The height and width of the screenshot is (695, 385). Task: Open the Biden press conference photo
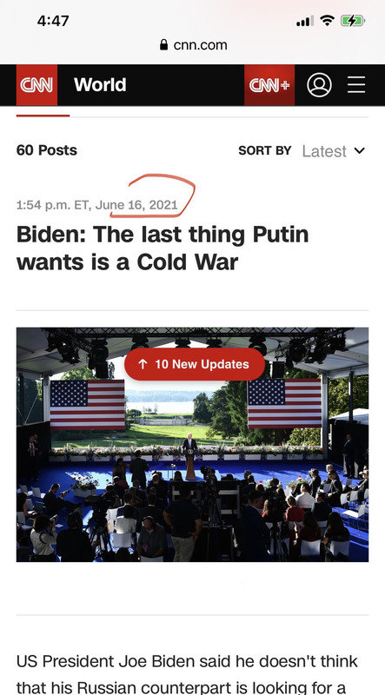[x=193, y=445]
